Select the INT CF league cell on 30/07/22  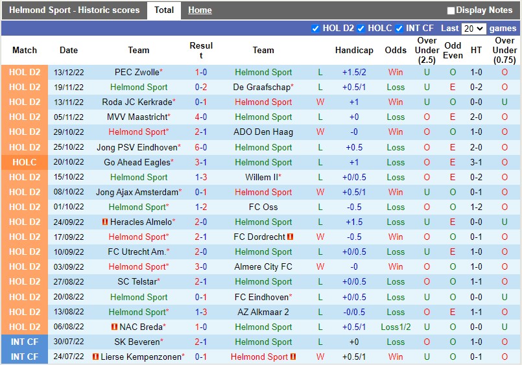25,342
